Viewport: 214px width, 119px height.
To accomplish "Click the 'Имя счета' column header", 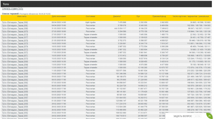I will (x=22, y=16).
